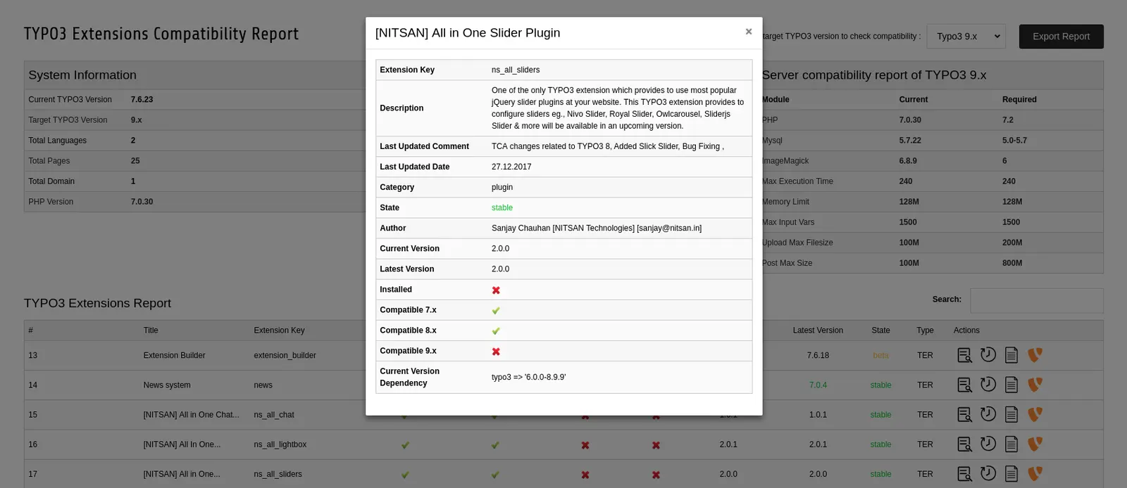Click ImageMagick current value 6.8.9
The image size is (1127, 488).
(908, 160)
